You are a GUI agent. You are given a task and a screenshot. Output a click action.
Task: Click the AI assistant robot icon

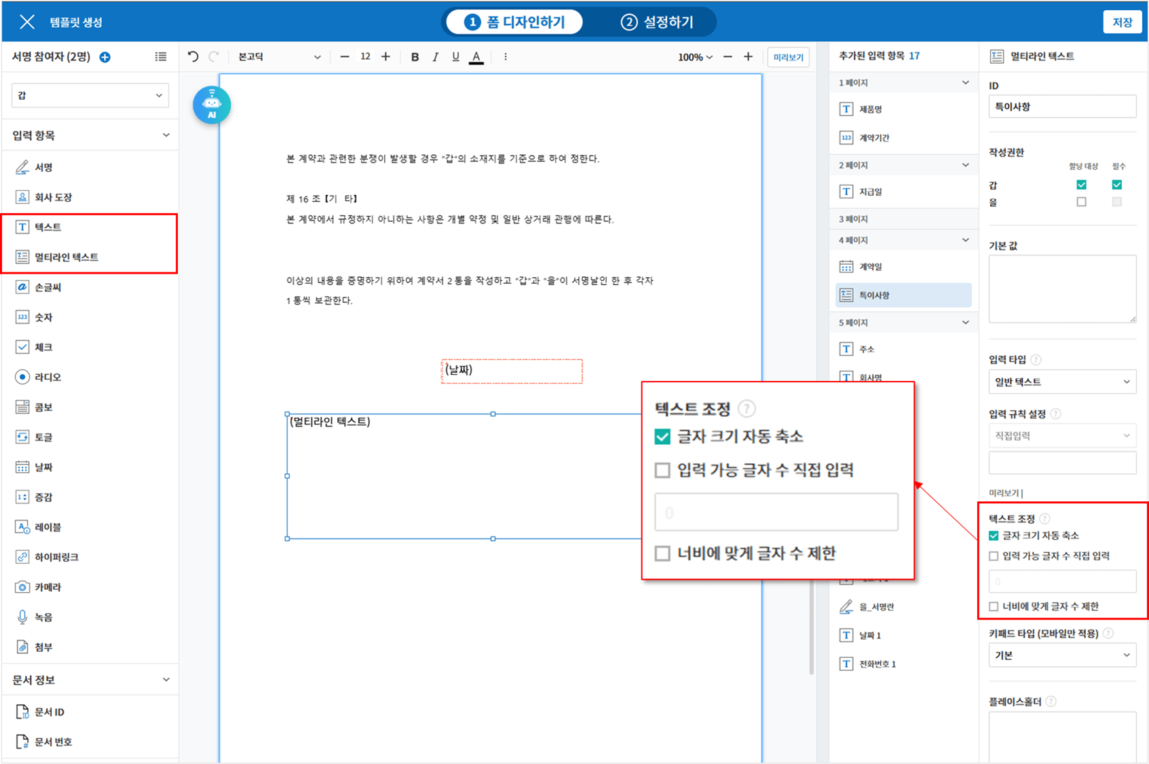212,105
